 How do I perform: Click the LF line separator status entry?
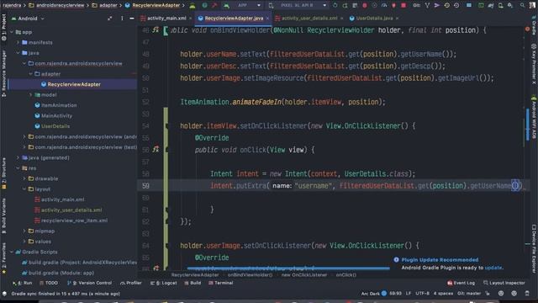tap(409, 294)
